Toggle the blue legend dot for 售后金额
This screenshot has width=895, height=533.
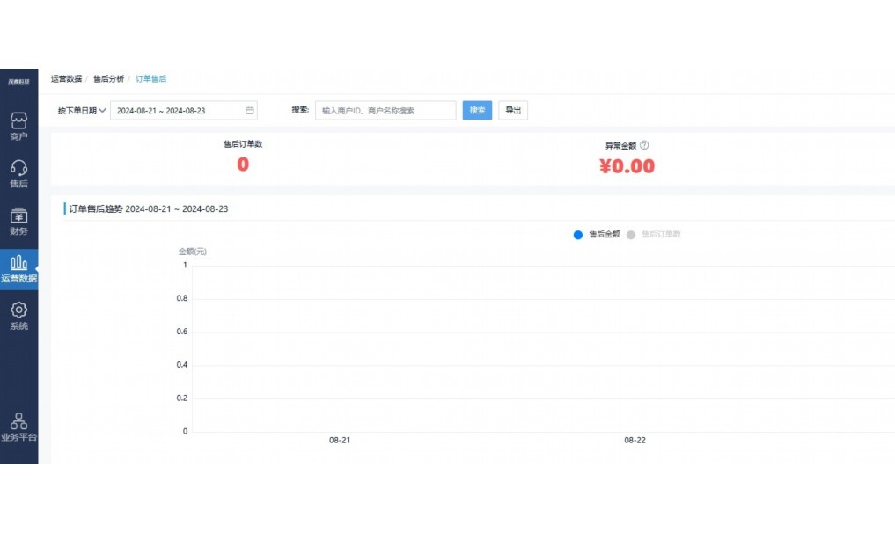[x=576, y=234]
